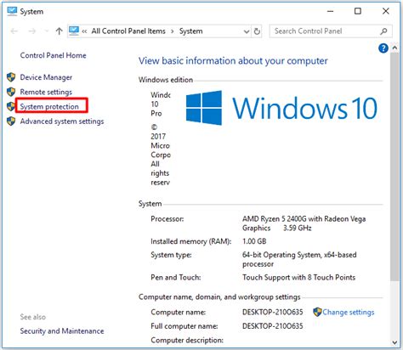Click the scrollbar down arrow

(x=394, y=342)
